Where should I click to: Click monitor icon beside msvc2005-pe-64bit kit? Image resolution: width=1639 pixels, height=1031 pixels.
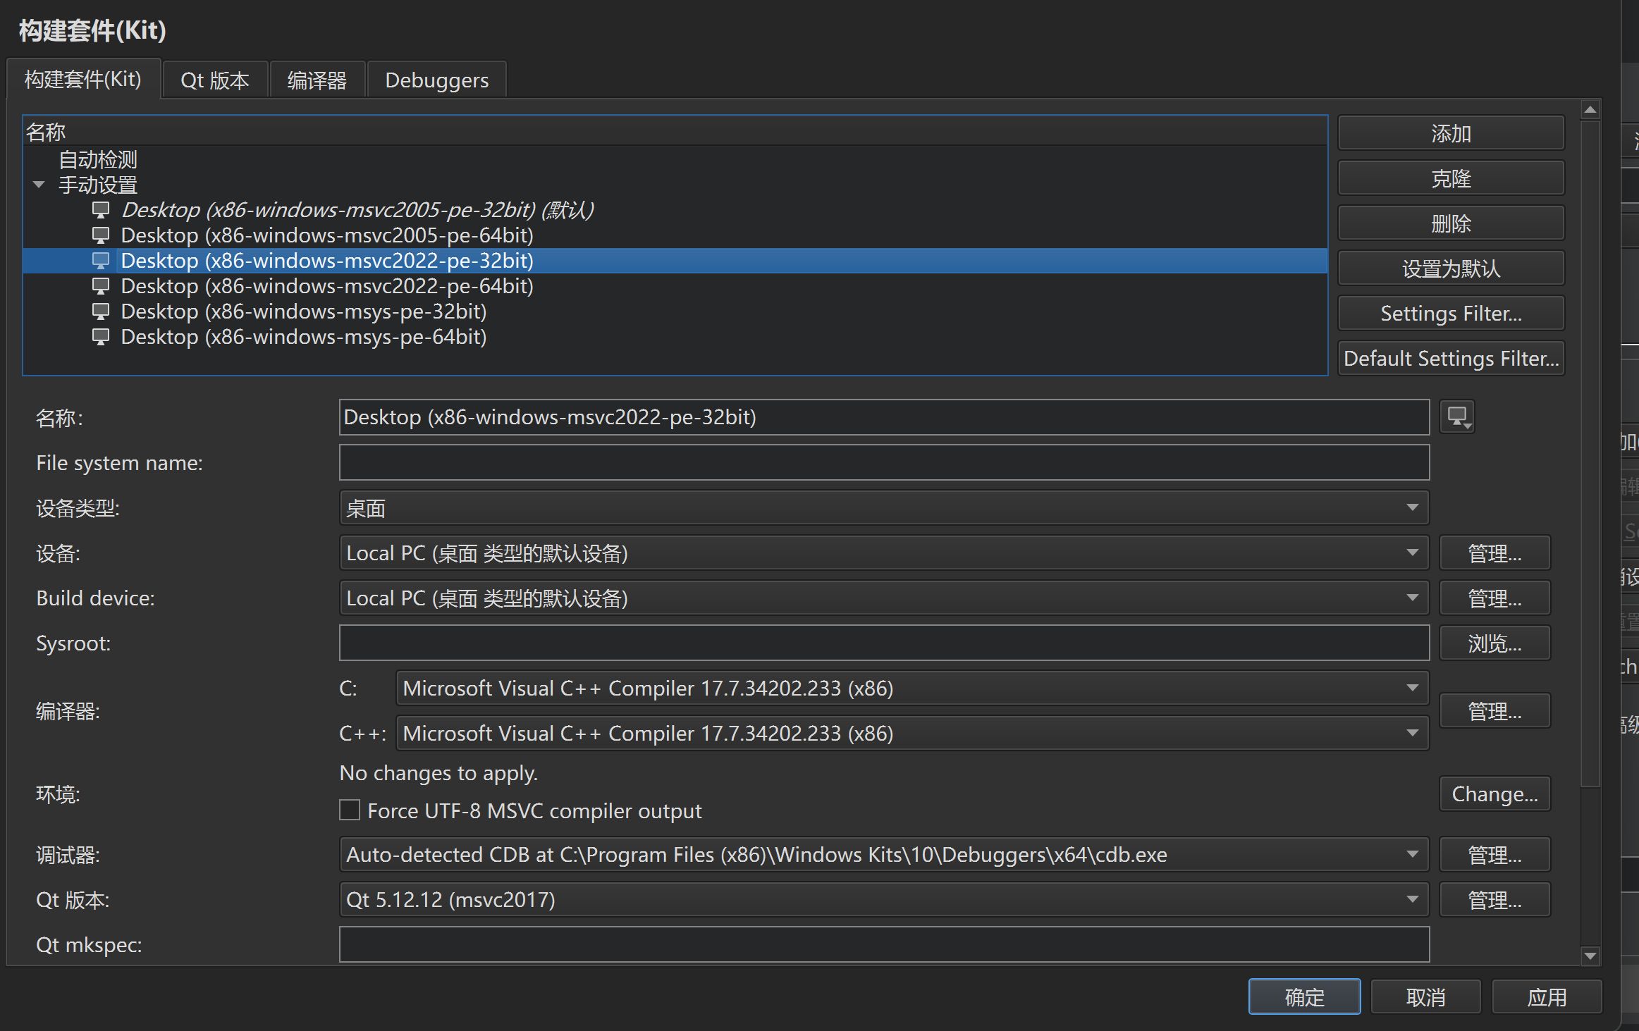(101, 235)
